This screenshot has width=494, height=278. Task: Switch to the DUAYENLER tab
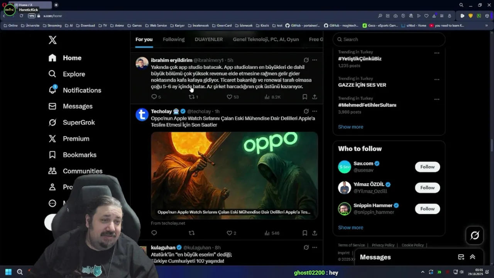tap(209, 39)
